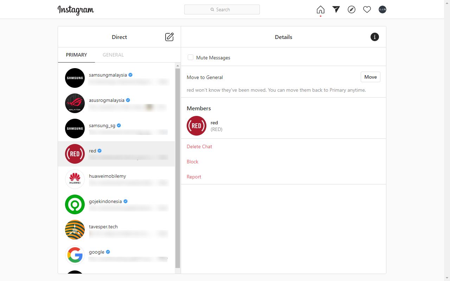Image resolution: width=450 pixels, height=281 pixels.
Task: Click the 'Details' panel heading
Action: [x=283, y=37]
